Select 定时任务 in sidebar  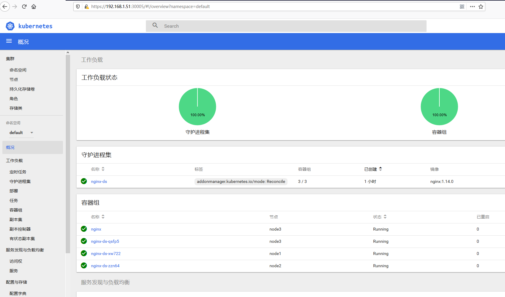(18, 172)
